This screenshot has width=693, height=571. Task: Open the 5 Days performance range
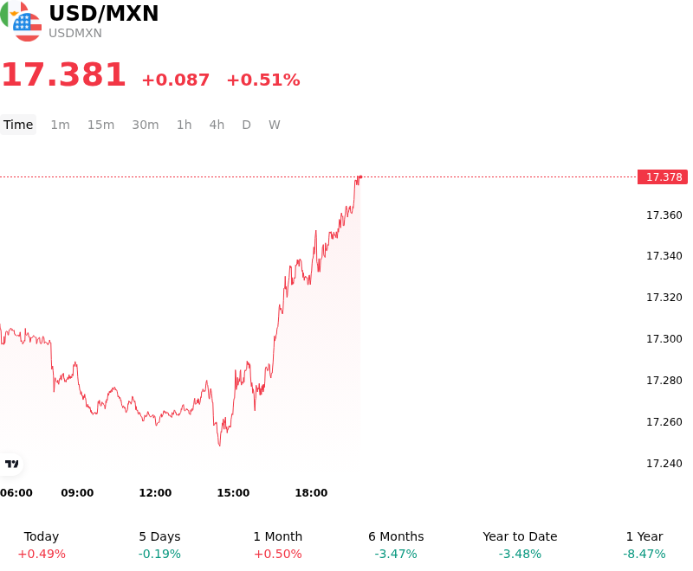point(159,545)
